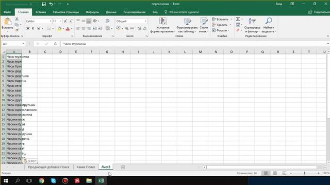
Task: Collapse the ribbon with the caret
Action: 328,36
